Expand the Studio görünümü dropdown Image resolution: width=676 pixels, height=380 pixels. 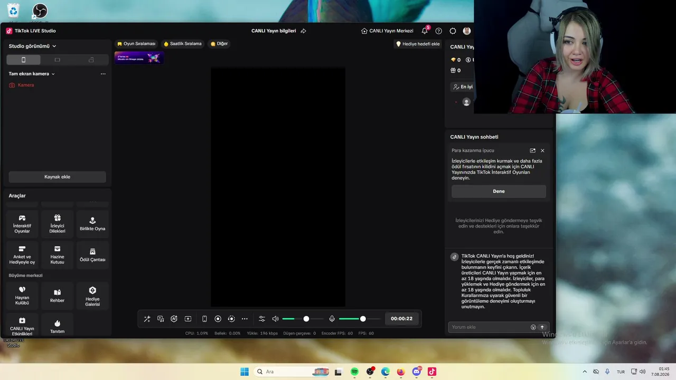point(33,46)
